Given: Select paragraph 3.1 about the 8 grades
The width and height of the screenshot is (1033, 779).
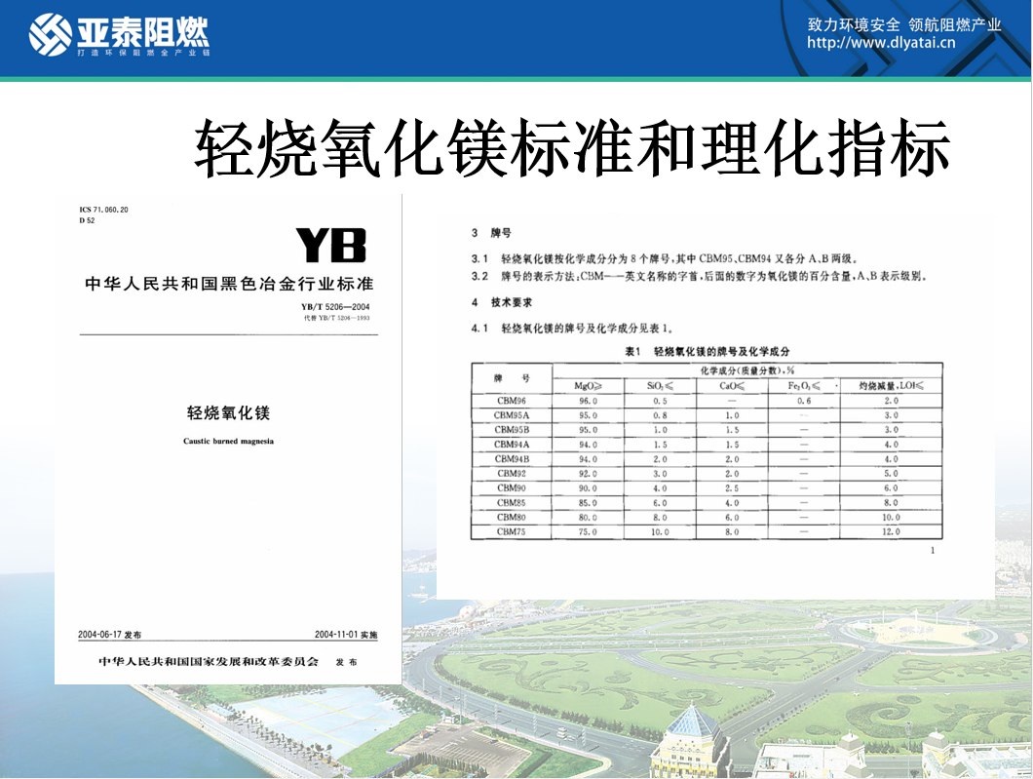Looking at the screenshot, I should tap(664, 259).
